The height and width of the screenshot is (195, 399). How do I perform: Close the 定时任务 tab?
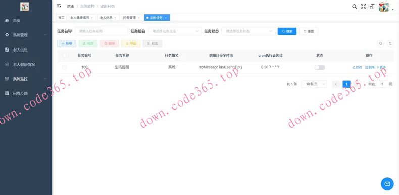[x=166, y=18]
